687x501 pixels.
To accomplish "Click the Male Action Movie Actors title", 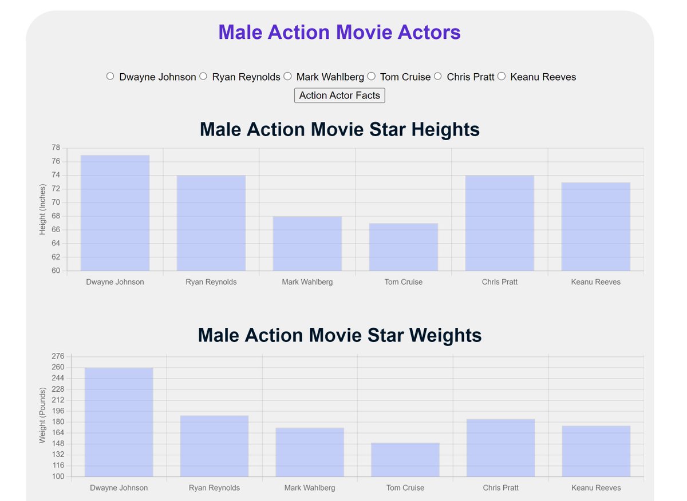I will point(339,32).
